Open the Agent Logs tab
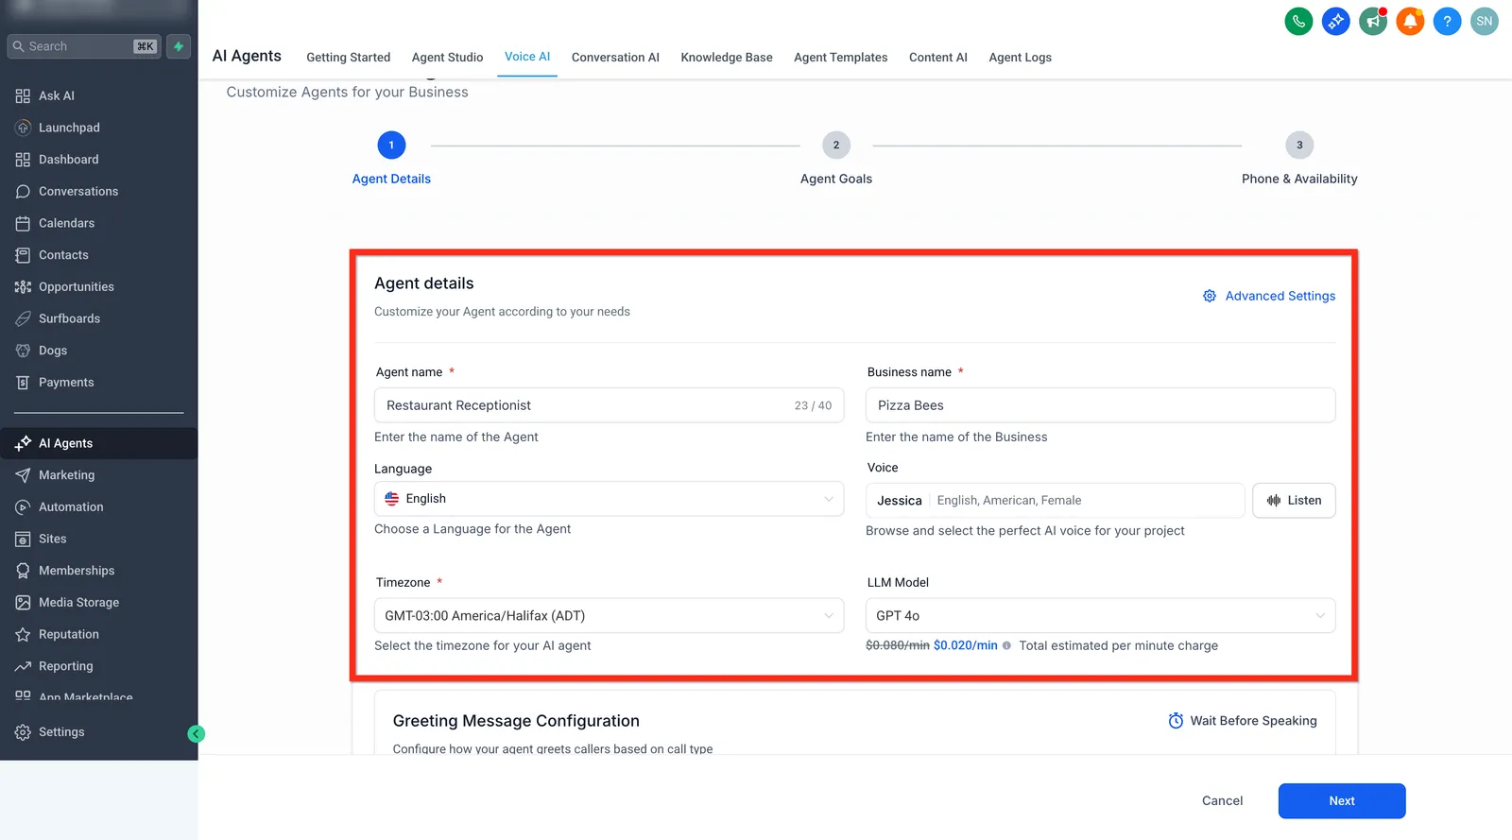Viewport: 1512px width, 840px height. click(x=1020, y=58)
